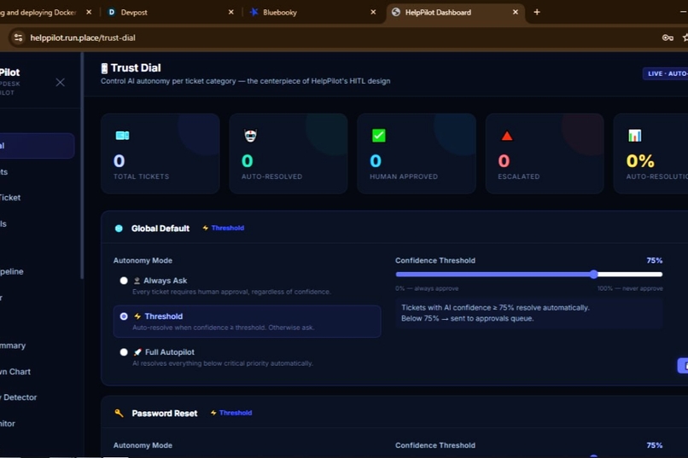Click the '0% — always approve' label
This screenshot has width=688, height=458.
point(427,288)
